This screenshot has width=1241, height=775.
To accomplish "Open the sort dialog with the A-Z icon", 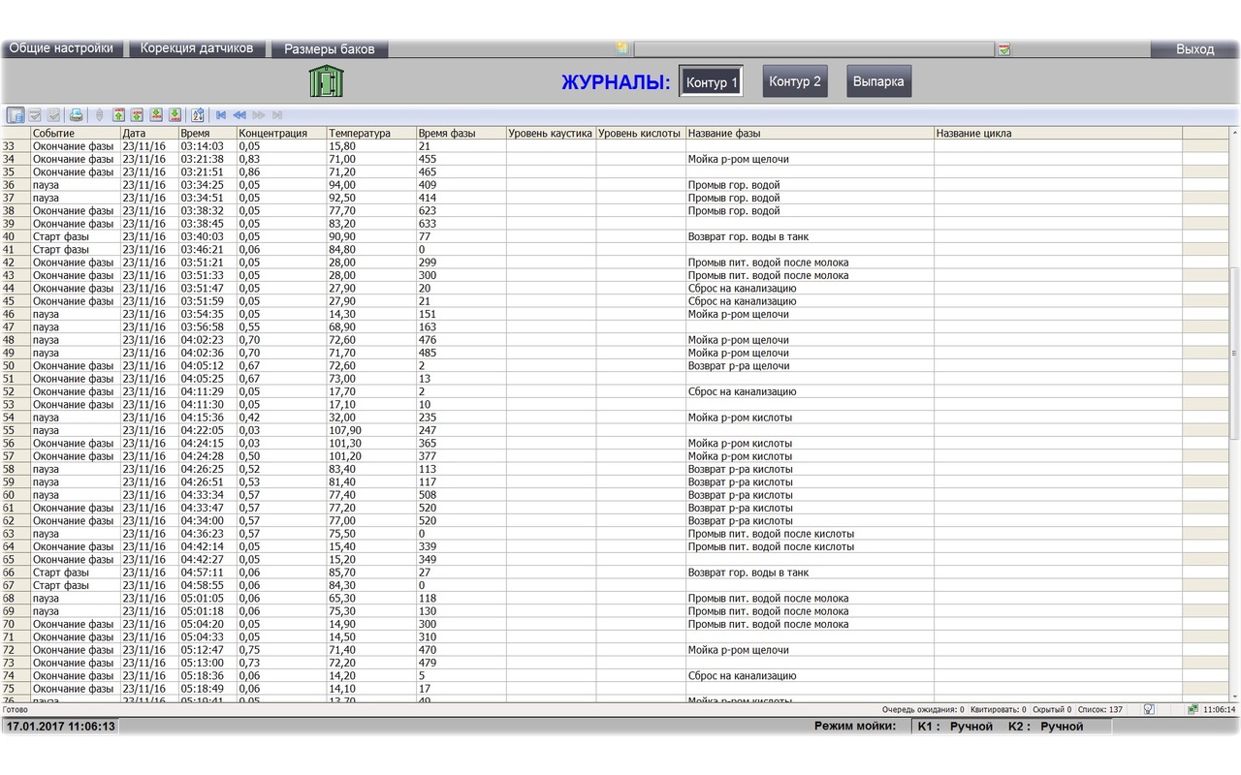I will 198,114.
